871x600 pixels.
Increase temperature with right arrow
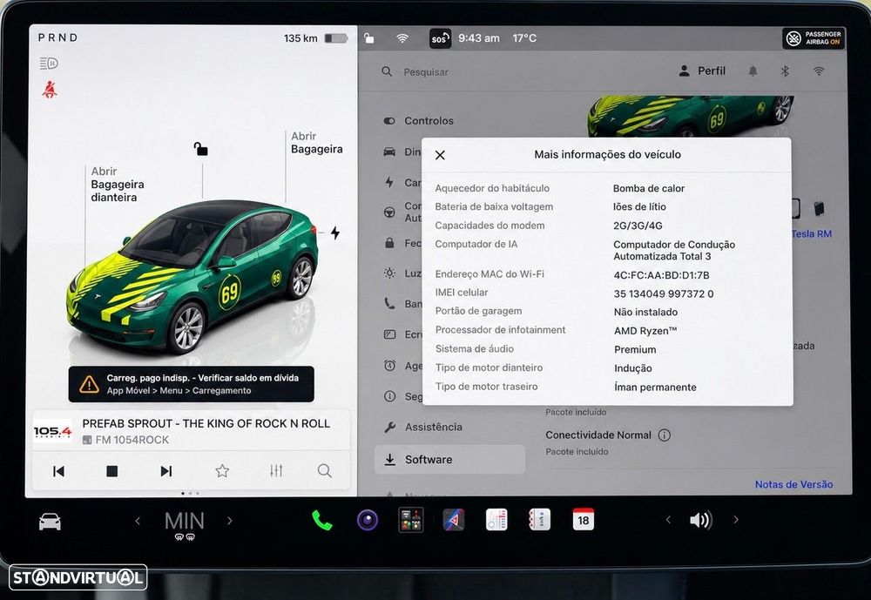click(x=229, y=521)
